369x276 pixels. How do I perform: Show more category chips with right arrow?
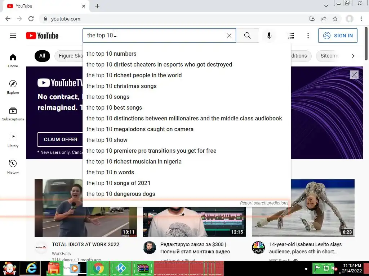click(353, 56)
